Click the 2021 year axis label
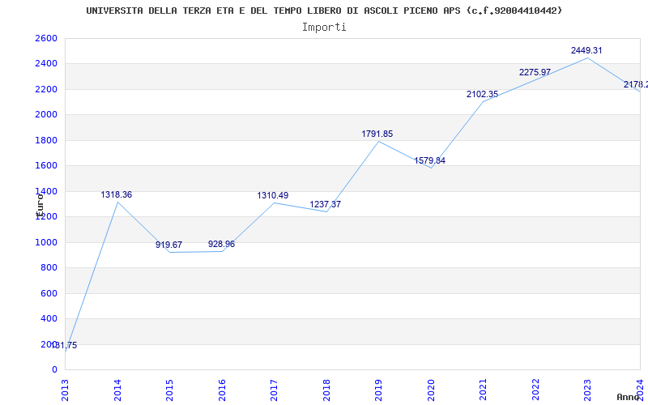The height and width of the screenshot is (405, 648). [483, 390]
